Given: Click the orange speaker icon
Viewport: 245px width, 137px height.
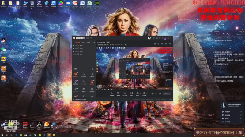Looking at the screenshot, I should (x=144, y=93).
